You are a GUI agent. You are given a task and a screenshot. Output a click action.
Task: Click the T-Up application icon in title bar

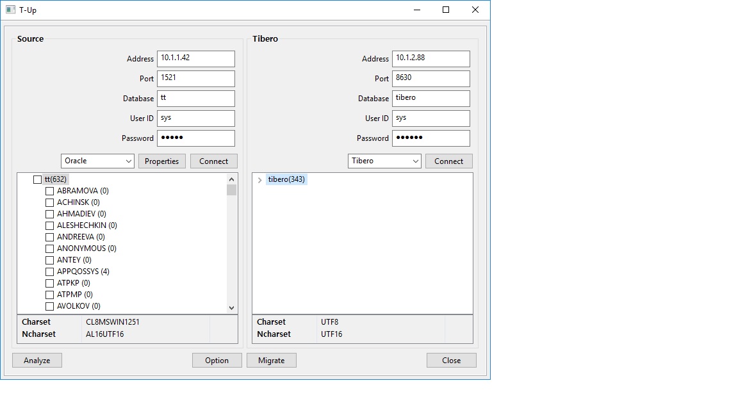click(x=10, y=10)
